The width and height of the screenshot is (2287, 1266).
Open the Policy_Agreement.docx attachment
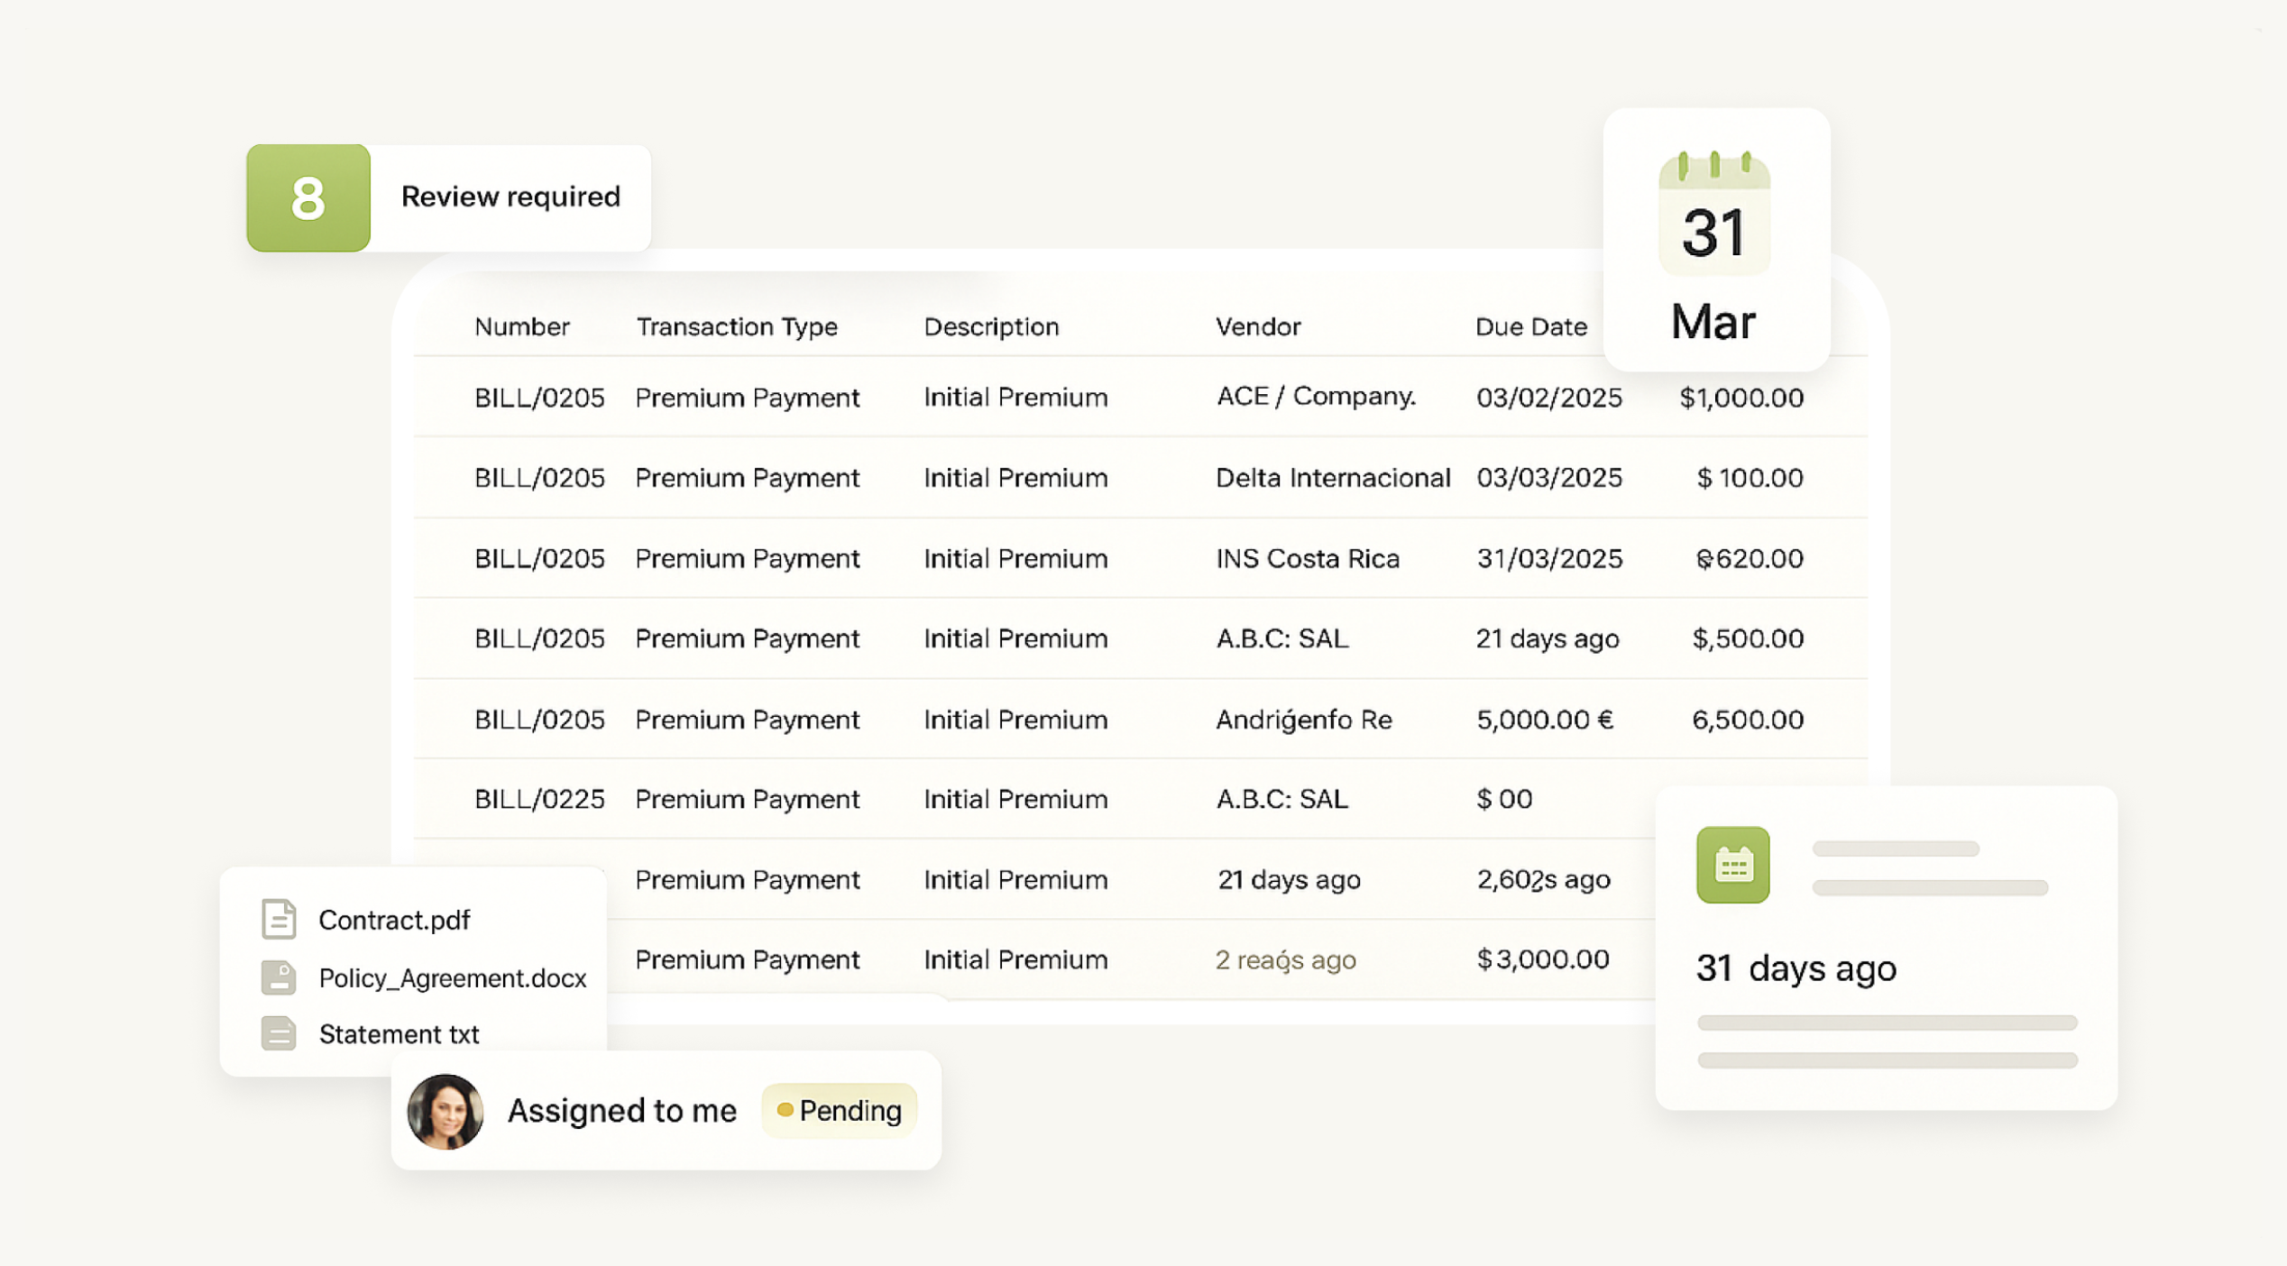(x=452, y=978)
